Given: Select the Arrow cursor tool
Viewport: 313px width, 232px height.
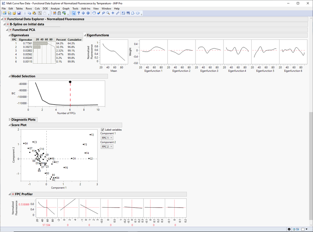Looking at the screenshot, I should (x=74, y=13).
